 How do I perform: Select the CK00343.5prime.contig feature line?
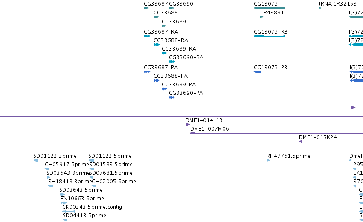69,211
